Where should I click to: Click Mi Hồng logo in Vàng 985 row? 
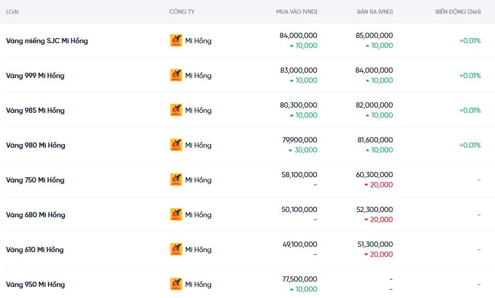point(176,110)
